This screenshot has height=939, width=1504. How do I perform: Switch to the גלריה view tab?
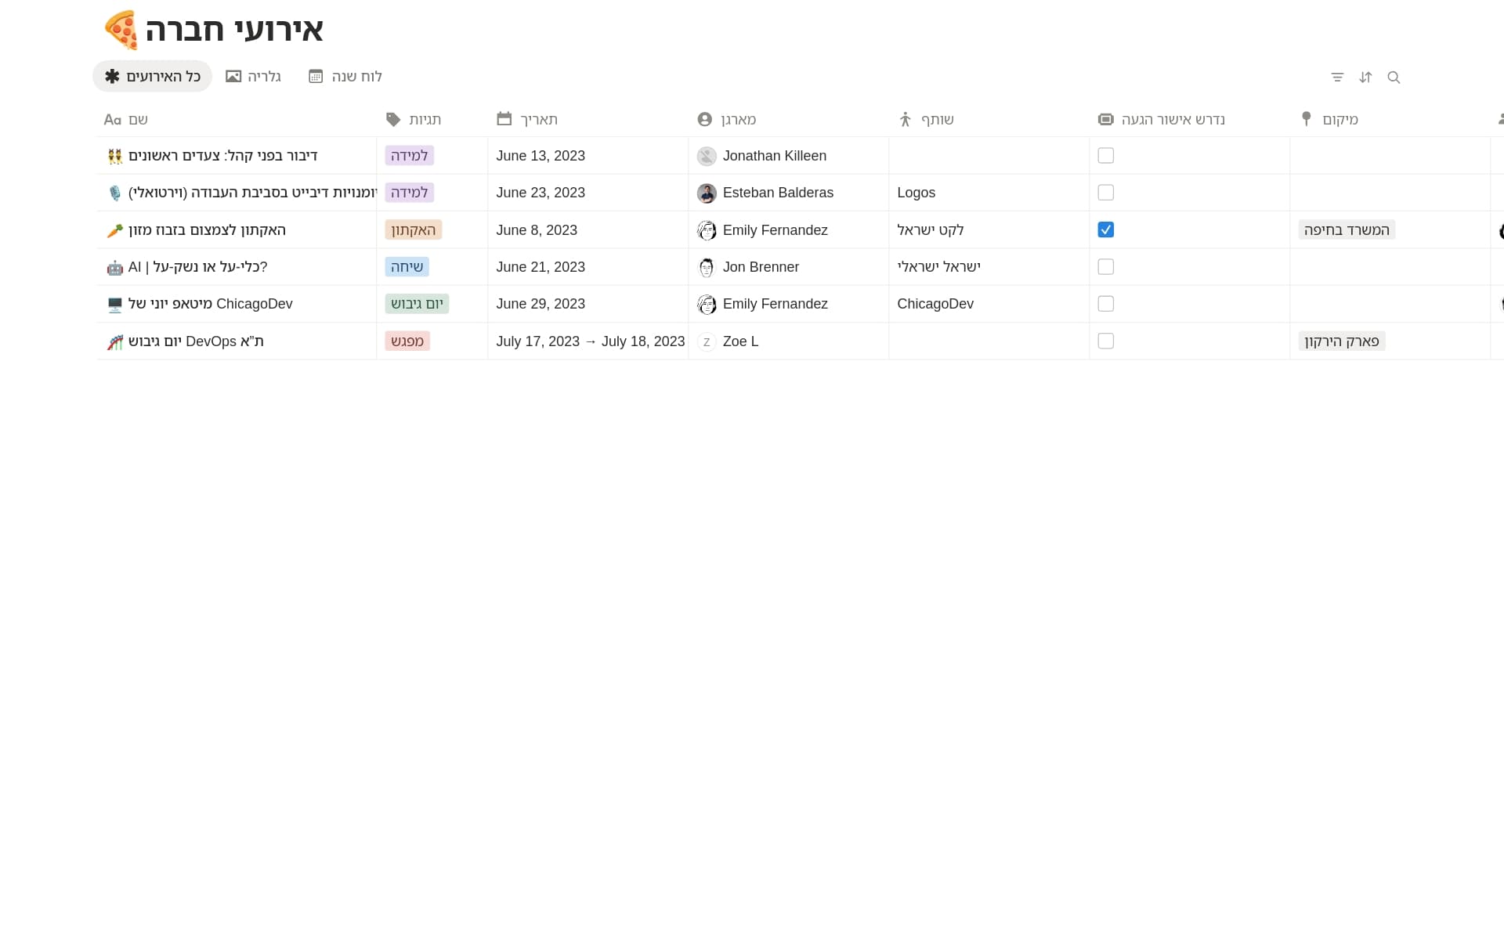(254, 76)
